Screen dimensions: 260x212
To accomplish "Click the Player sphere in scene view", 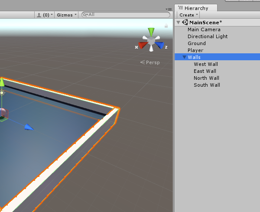I will (x=3, y=112).
